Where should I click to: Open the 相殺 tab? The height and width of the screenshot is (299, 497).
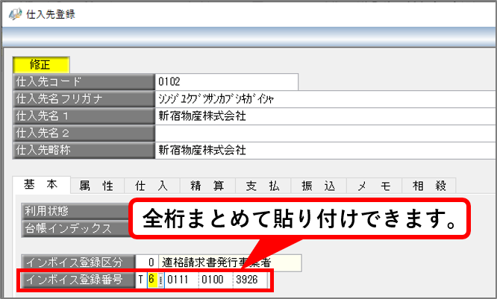(x=429, y=186)
